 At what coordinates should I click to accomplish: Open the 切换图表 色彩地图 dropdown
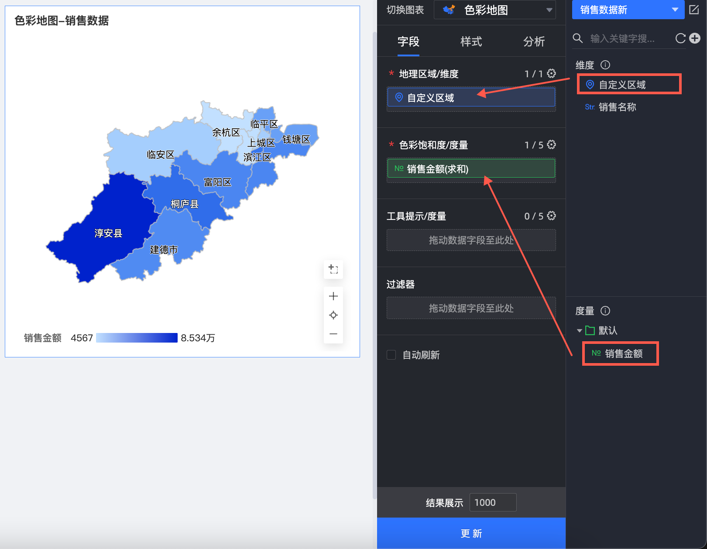click(495, 10)
